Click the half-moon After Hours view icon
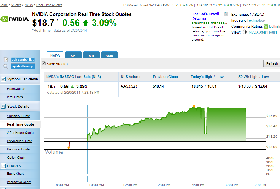Image resolution: width=280 pixels, height=189 pixels. tap(245, 32)
